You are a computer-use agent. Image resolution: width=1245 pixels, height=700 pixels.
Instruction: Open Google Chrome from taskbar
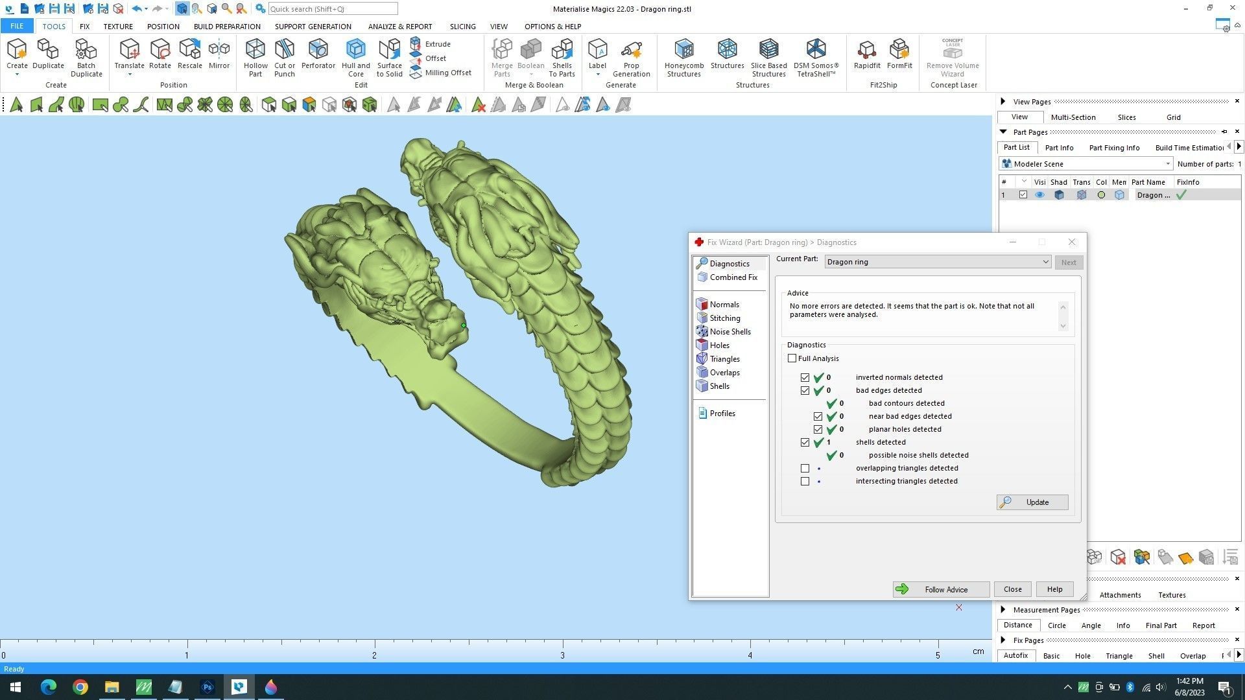pyautogui.click(x=80, y=687)
